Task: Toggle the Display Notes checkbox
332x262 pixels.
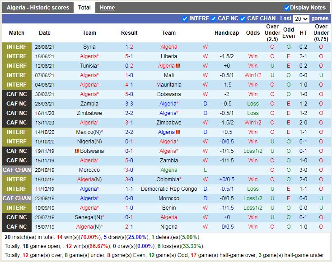Action: coord(287,8)
